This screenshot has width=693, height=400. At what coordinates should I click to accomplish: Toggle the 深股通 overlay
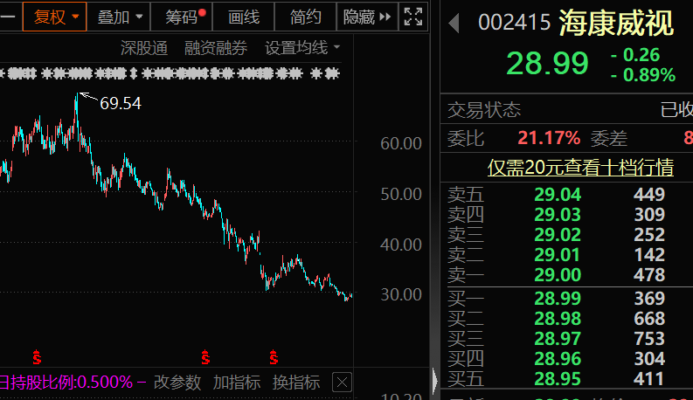[x=144, y=48]
